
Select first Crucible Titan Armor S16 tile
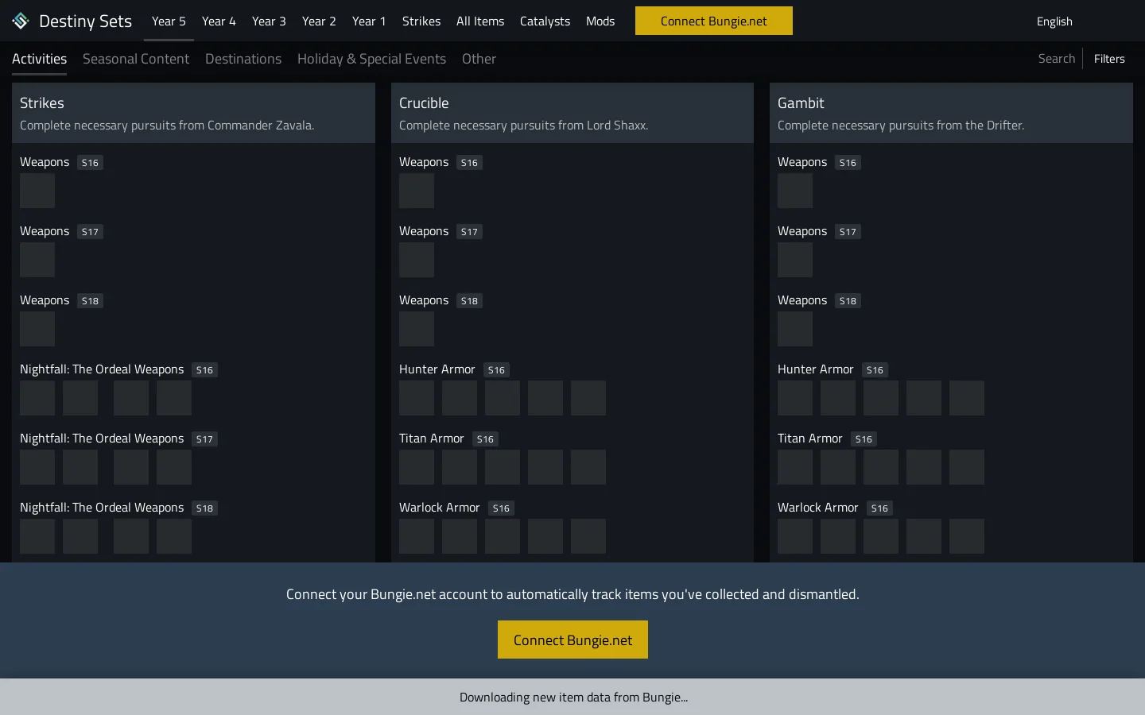click(x=417, y=467)
